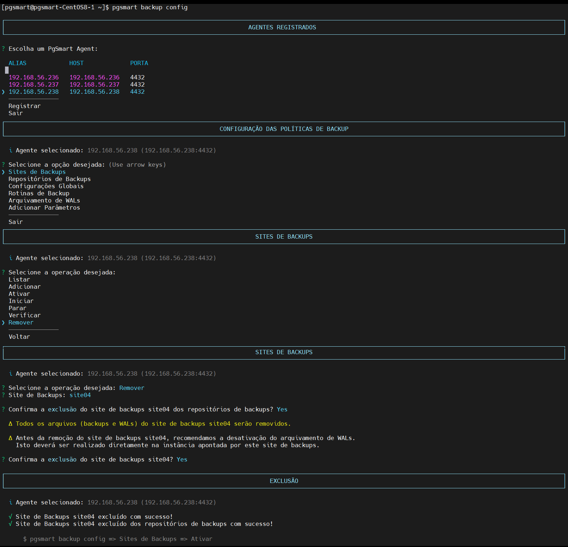
Task: Choose Voltar in sites operations menu
Action: pyautogui.click(x=19, y=337)
